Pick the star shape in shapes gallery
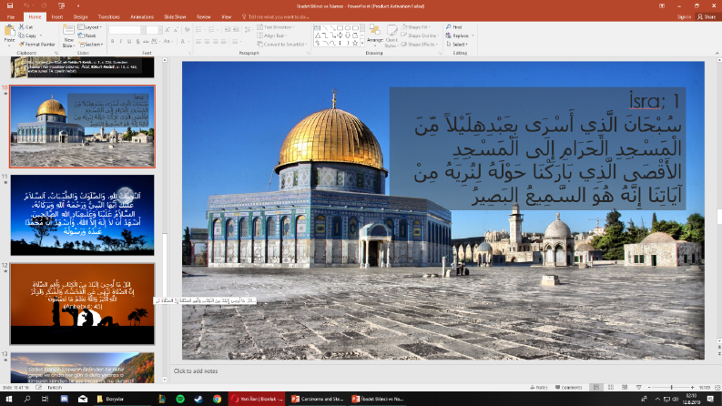Screen dimensions: 722x406 tap(355, 44)
